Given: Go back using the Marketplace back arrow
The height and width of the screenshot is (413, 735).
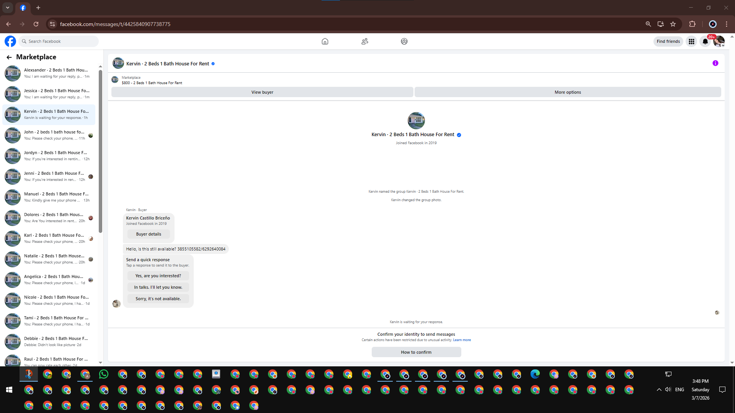Looking at the screenshot, I should pos(9,57).
